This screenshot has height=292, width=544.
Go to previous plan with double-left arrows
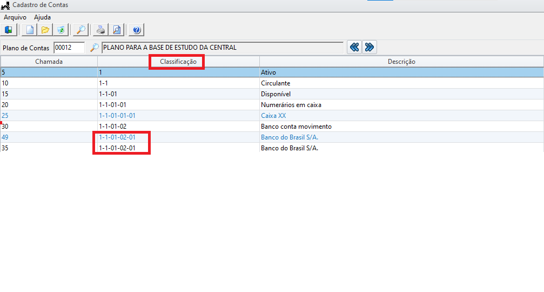(x=354, y=47)
